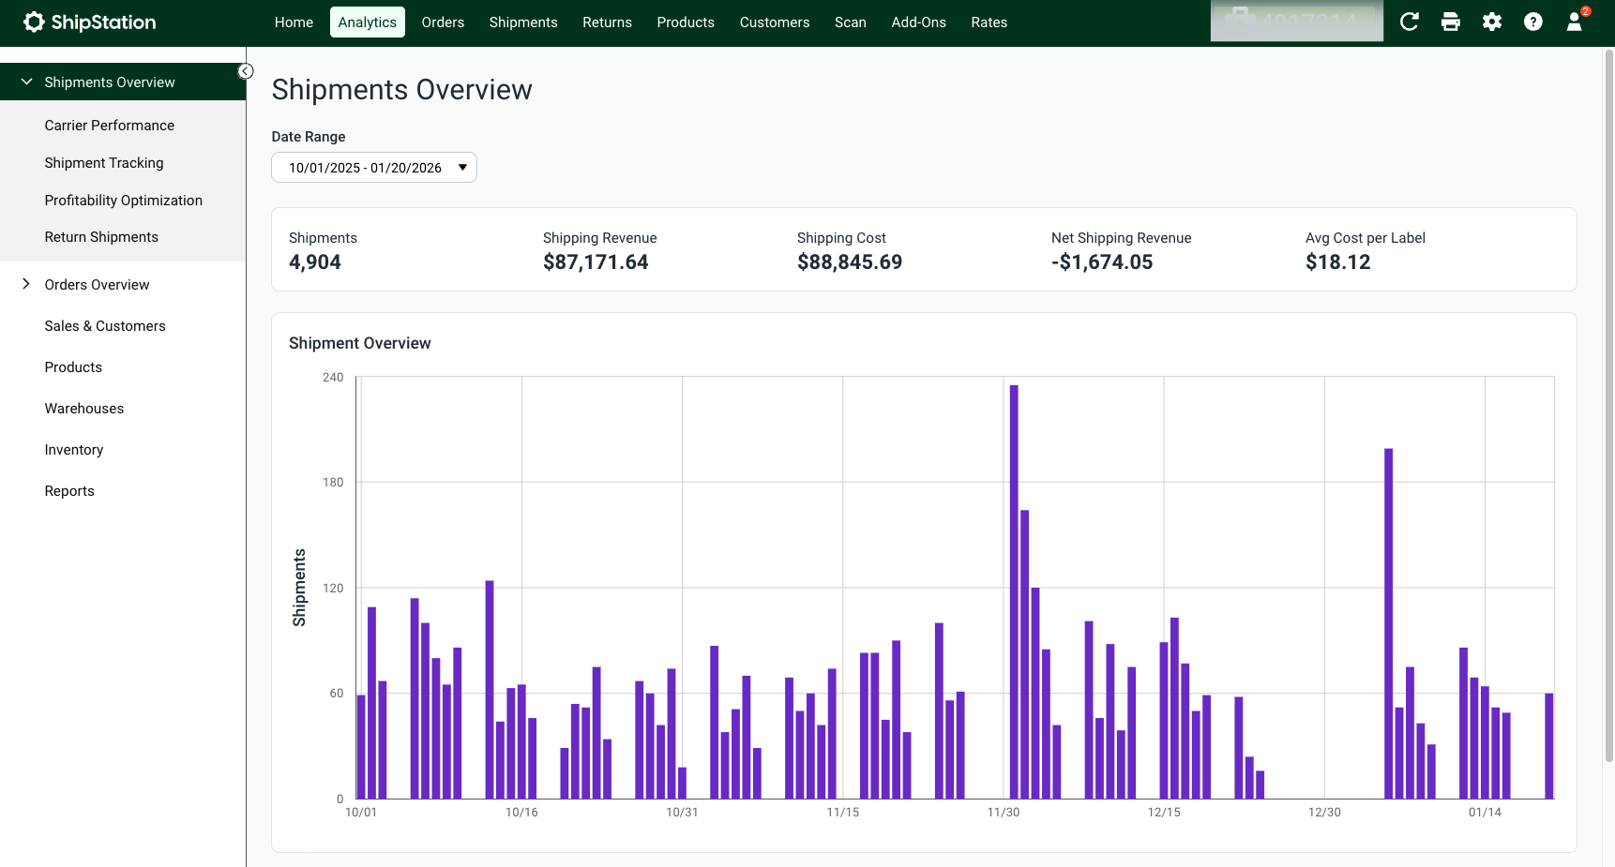Open the Add-Ons menu
The image size is (1615, 867).
tap(918, 22)
